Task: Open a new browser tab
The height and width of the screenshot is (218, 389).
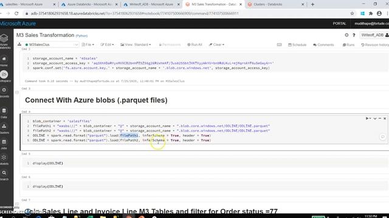Action: 312,4
